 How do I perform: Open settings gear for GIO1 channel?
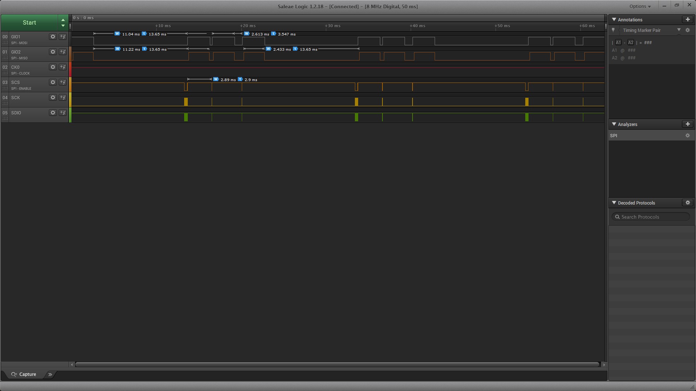(53, 37)
